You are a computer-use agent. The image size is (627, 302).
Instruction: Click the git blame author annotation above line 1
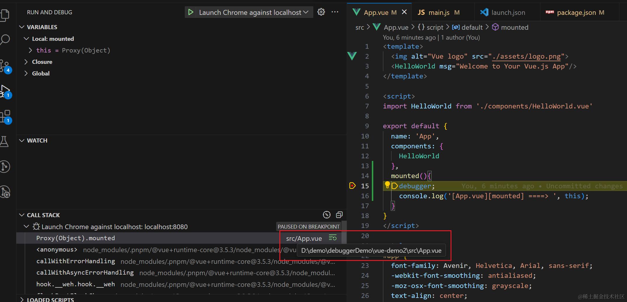click(431, 37)
